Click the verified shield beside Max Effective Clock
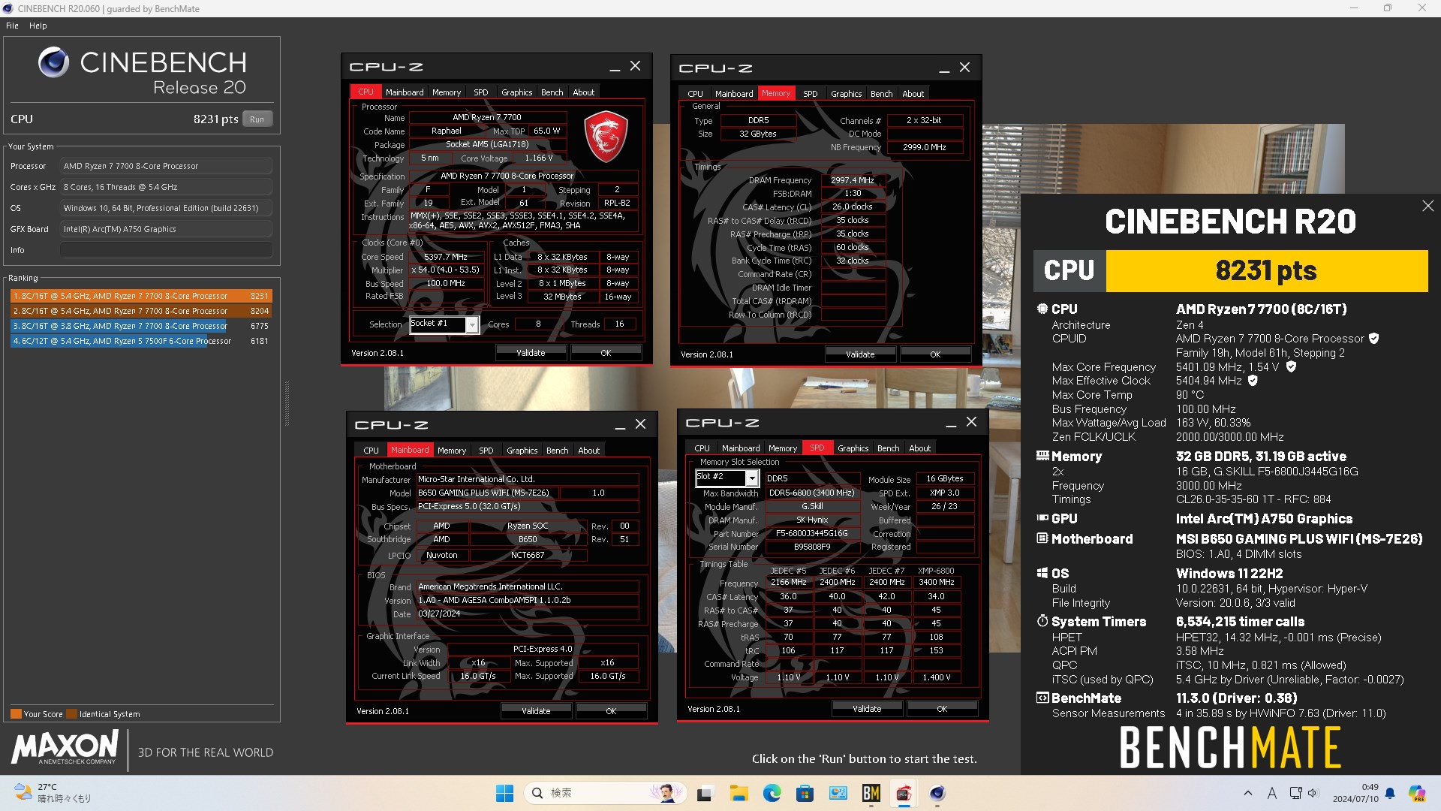The image size is (1441, 811). click(x=1253, y=381)
